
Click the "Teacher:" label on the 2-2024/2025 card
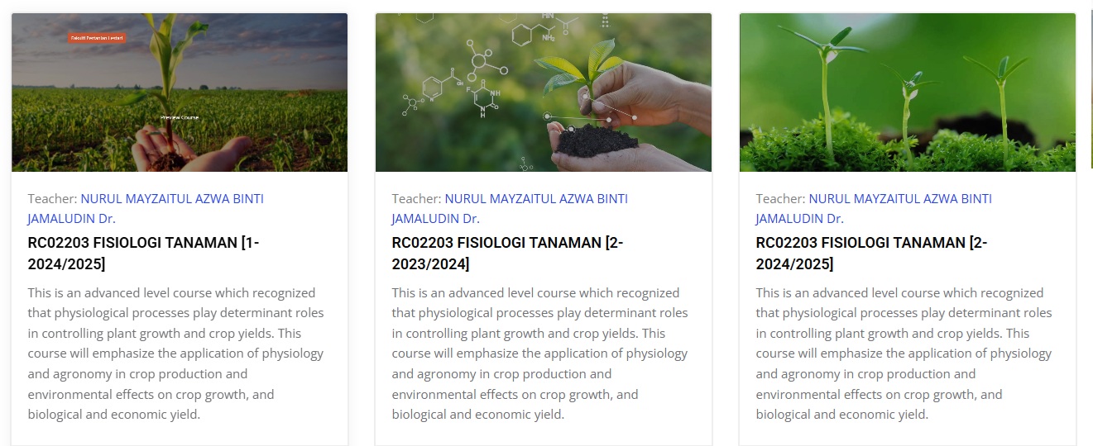pyautogui.click(x=780, y=199)
